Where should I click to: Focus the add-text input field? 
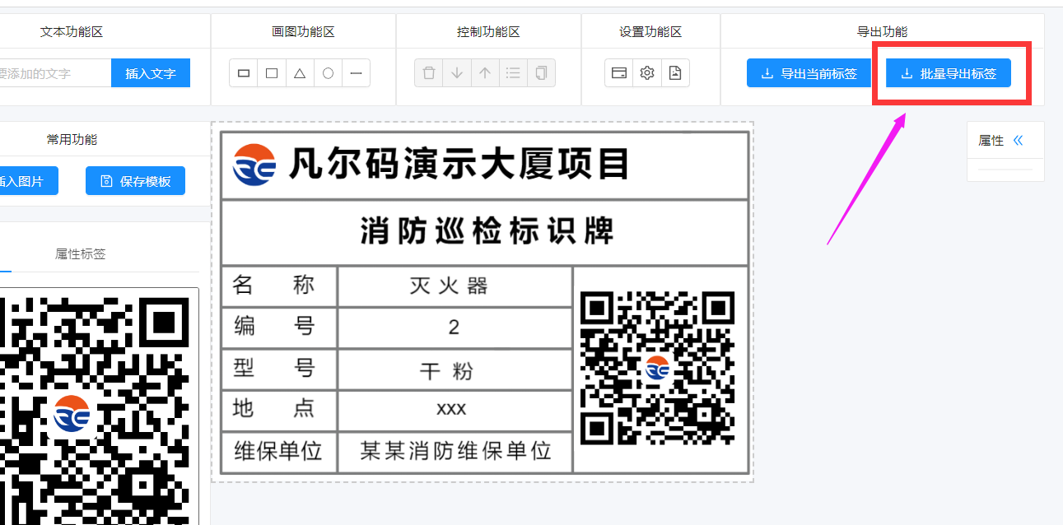pos(54,73)
